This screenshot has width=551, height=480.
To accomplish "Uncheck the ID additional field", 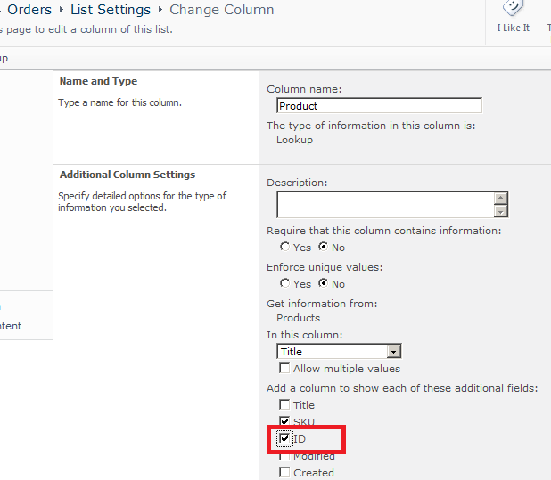I will click(284, 438).
